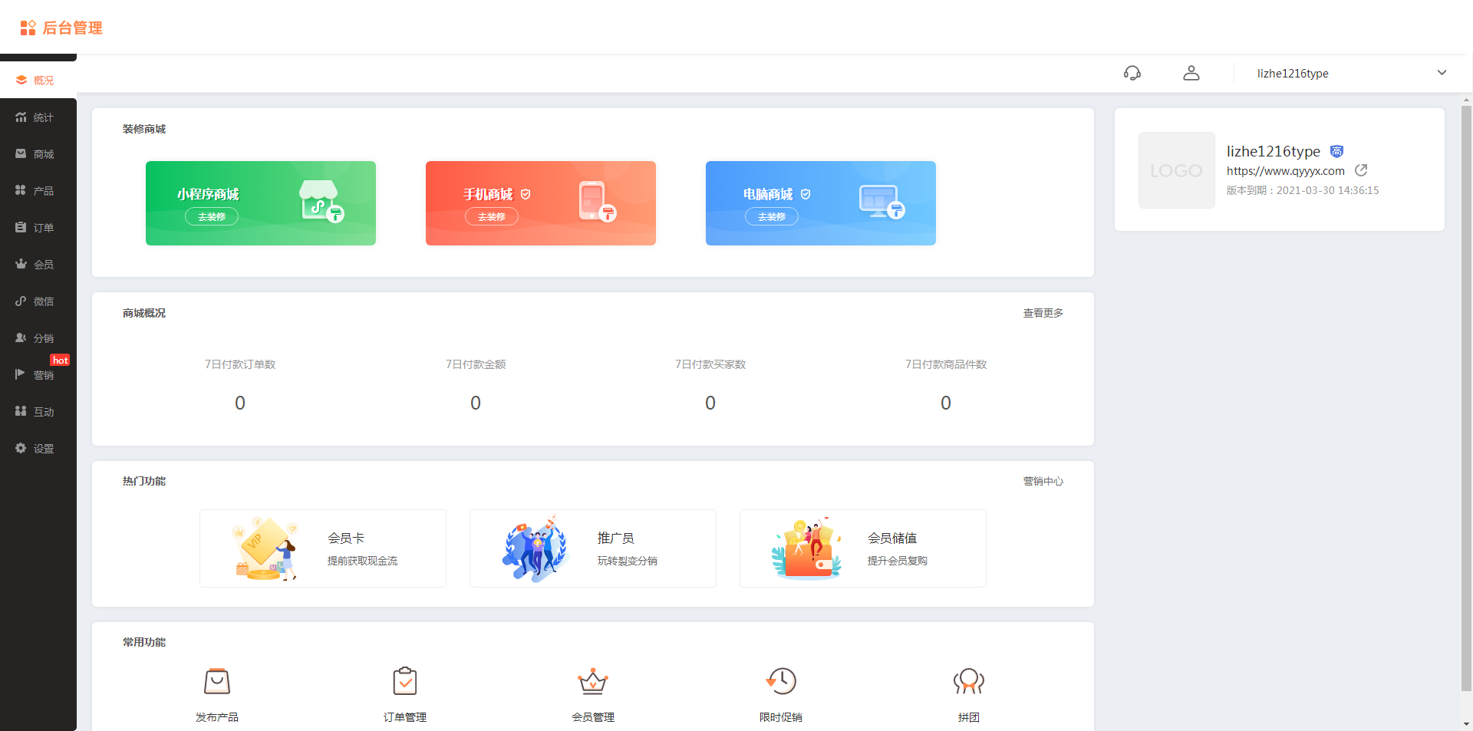The width and height of the screenshot is (1473, 731).
Task: Click the 后台管理 logo icon
Action: tap(28, 28)
